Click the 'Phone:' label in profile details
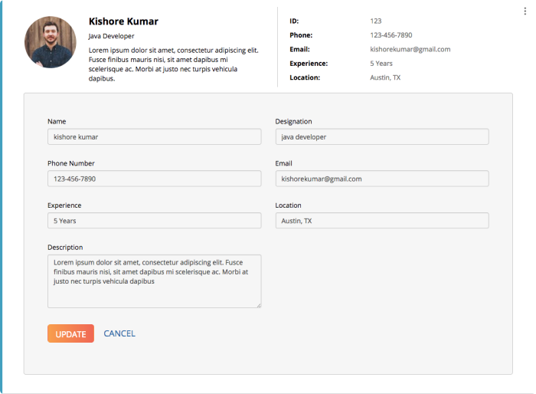Image resolution: width=536 pixels, height=394 pixels. tap(301, 35)
